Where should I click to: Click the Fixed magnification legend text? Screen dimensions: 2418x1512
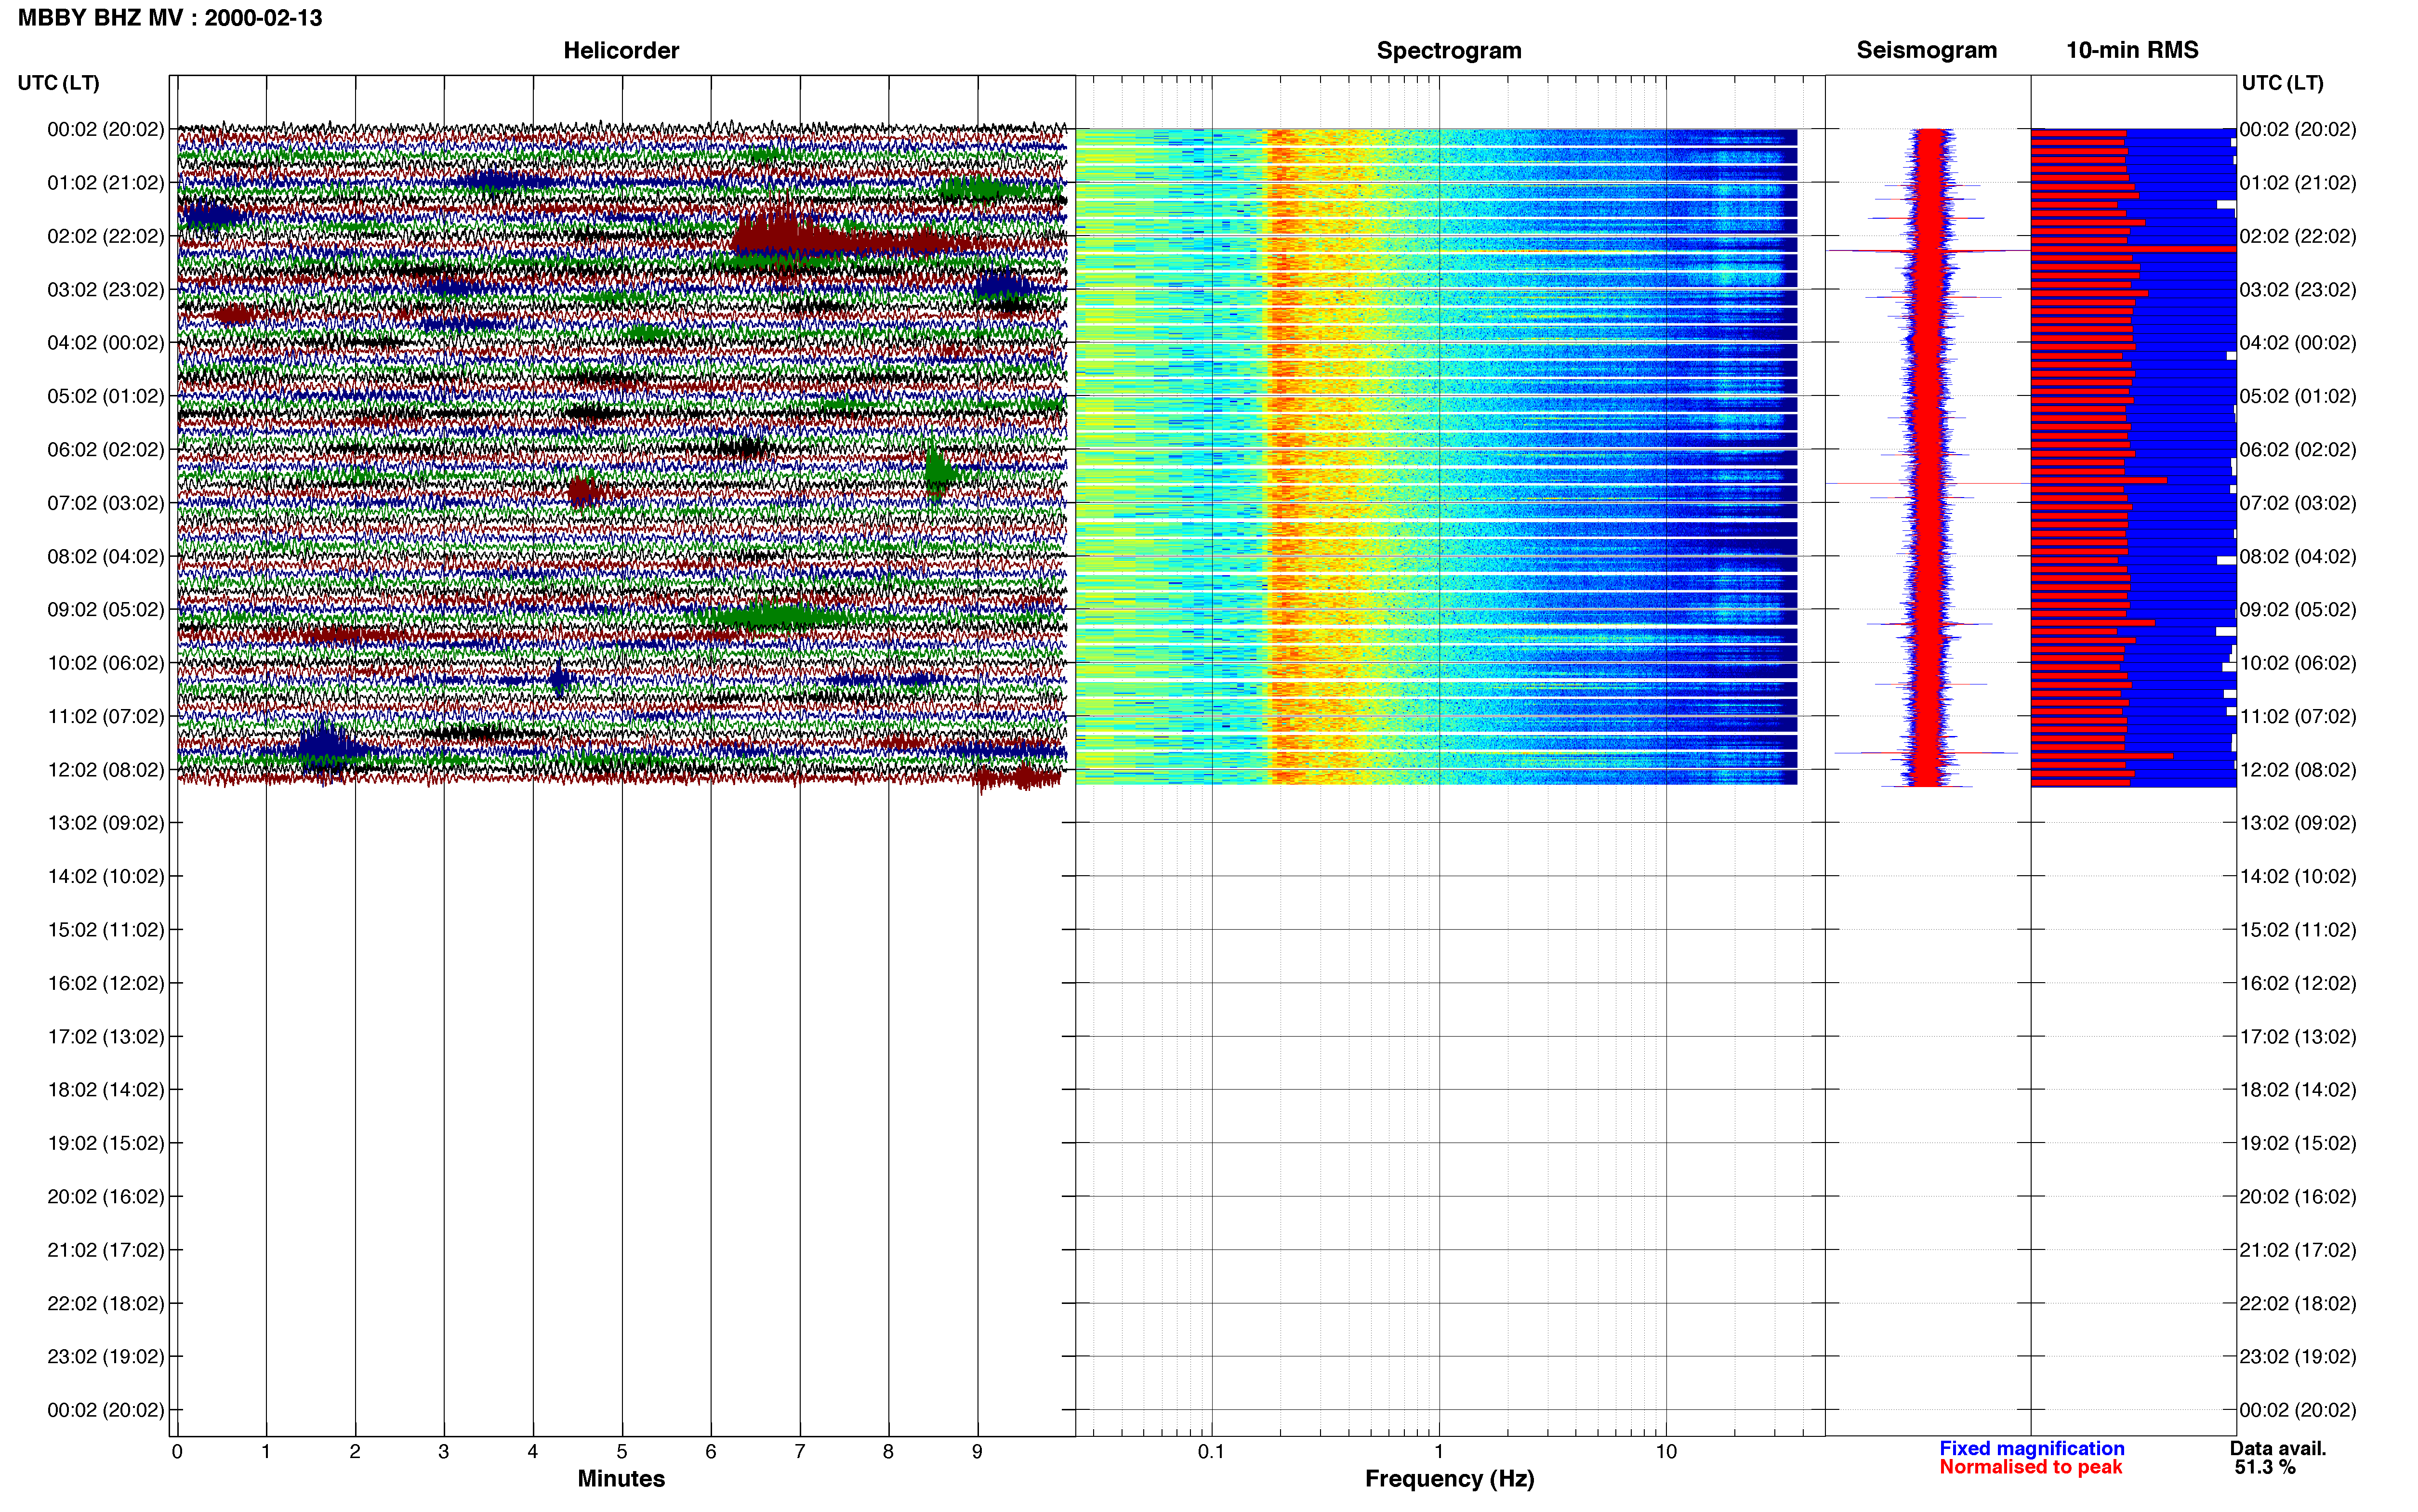(x=2032, y=1448)
